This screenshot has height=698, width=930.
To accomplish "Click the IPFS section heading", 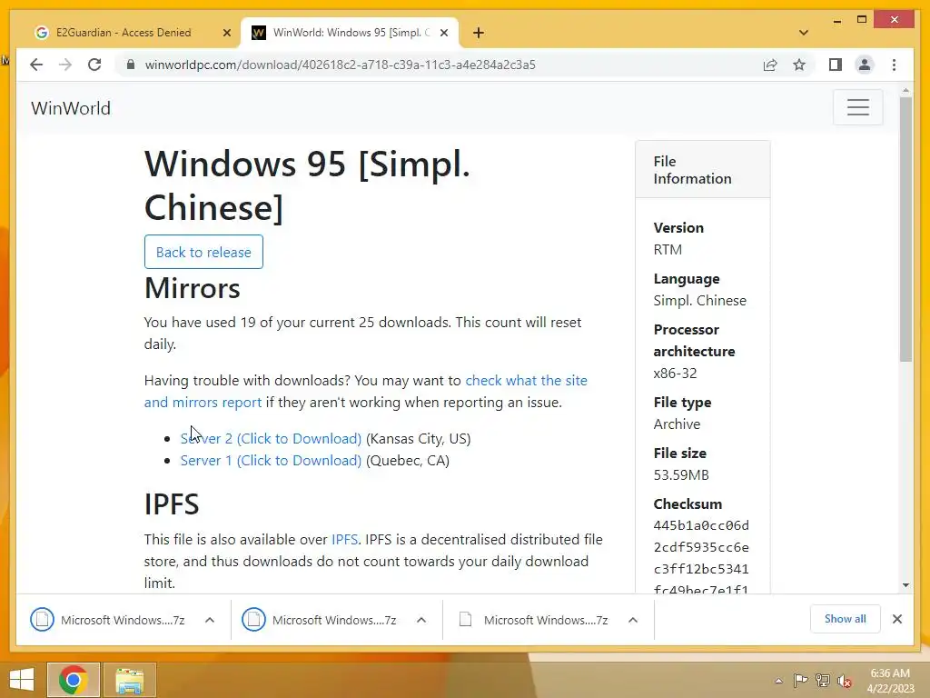I will coord(172,504).
